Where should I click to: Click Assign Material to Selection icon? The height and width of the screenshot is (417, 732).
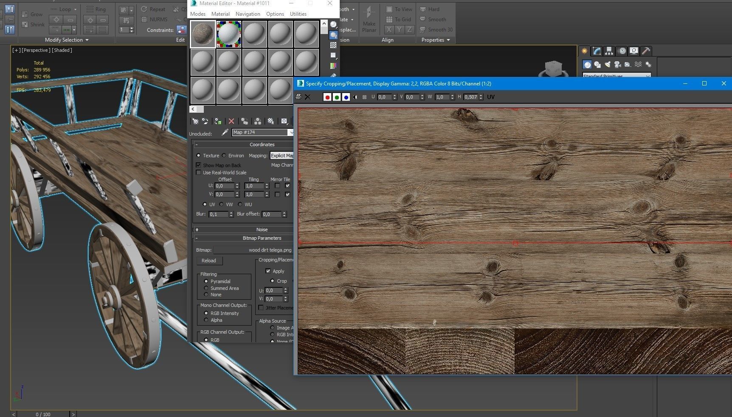[x=218, y=121]
